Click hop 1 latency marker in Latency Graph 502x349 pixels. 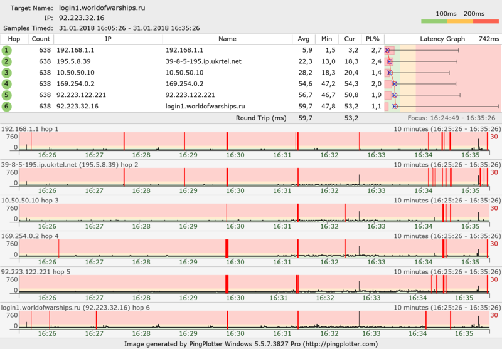point(387,50)
